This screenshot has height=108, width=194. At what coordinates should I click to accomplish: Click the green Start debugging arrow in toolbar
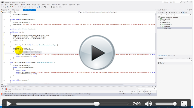(27, 7)
